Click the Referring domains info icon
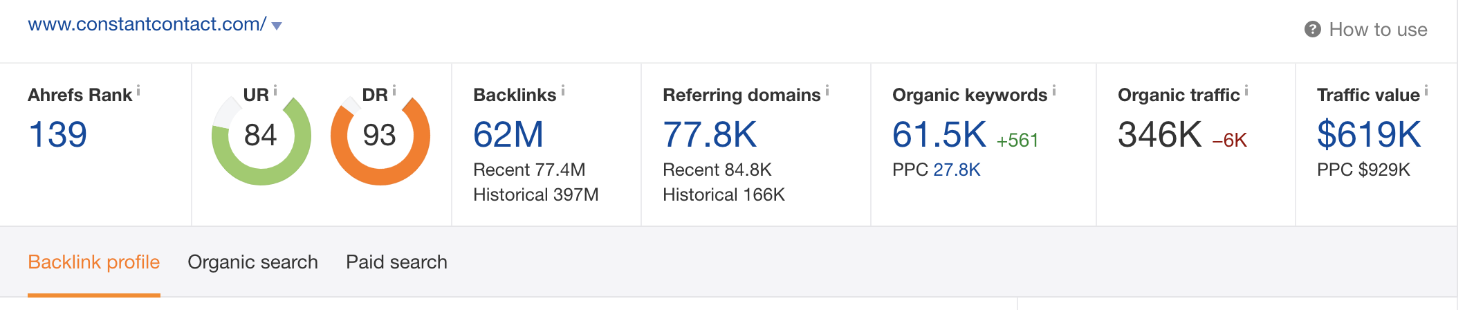Image resolution: width=1465 pixels, height=310 pixels. (827, 91)
